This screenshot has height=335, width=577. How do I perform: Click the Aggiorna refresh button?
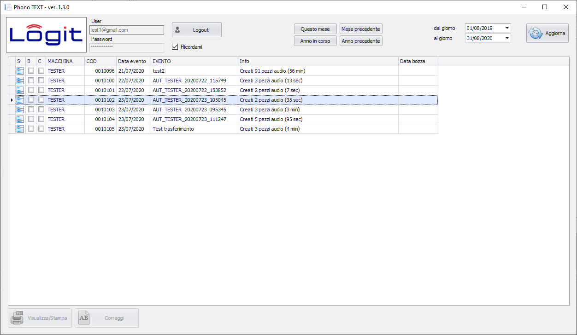[547, 34]
